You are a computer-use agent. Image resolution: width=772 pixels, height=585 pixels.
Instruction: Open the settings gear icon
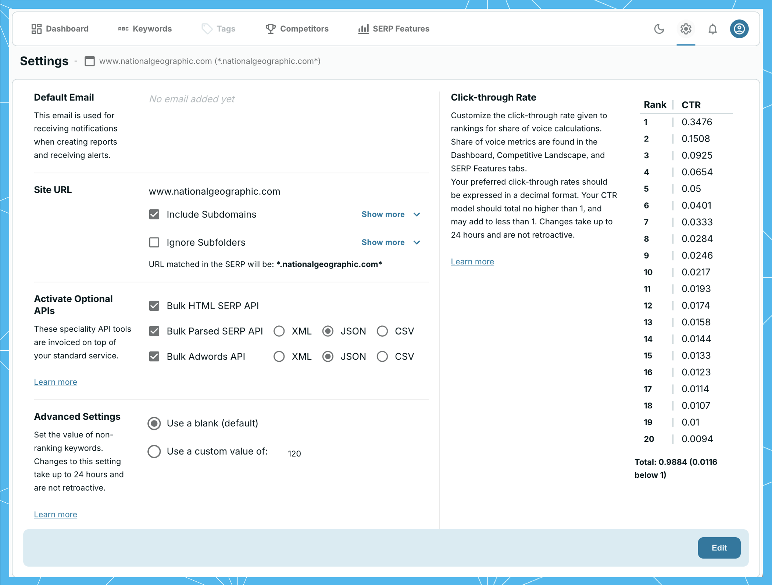686,29
